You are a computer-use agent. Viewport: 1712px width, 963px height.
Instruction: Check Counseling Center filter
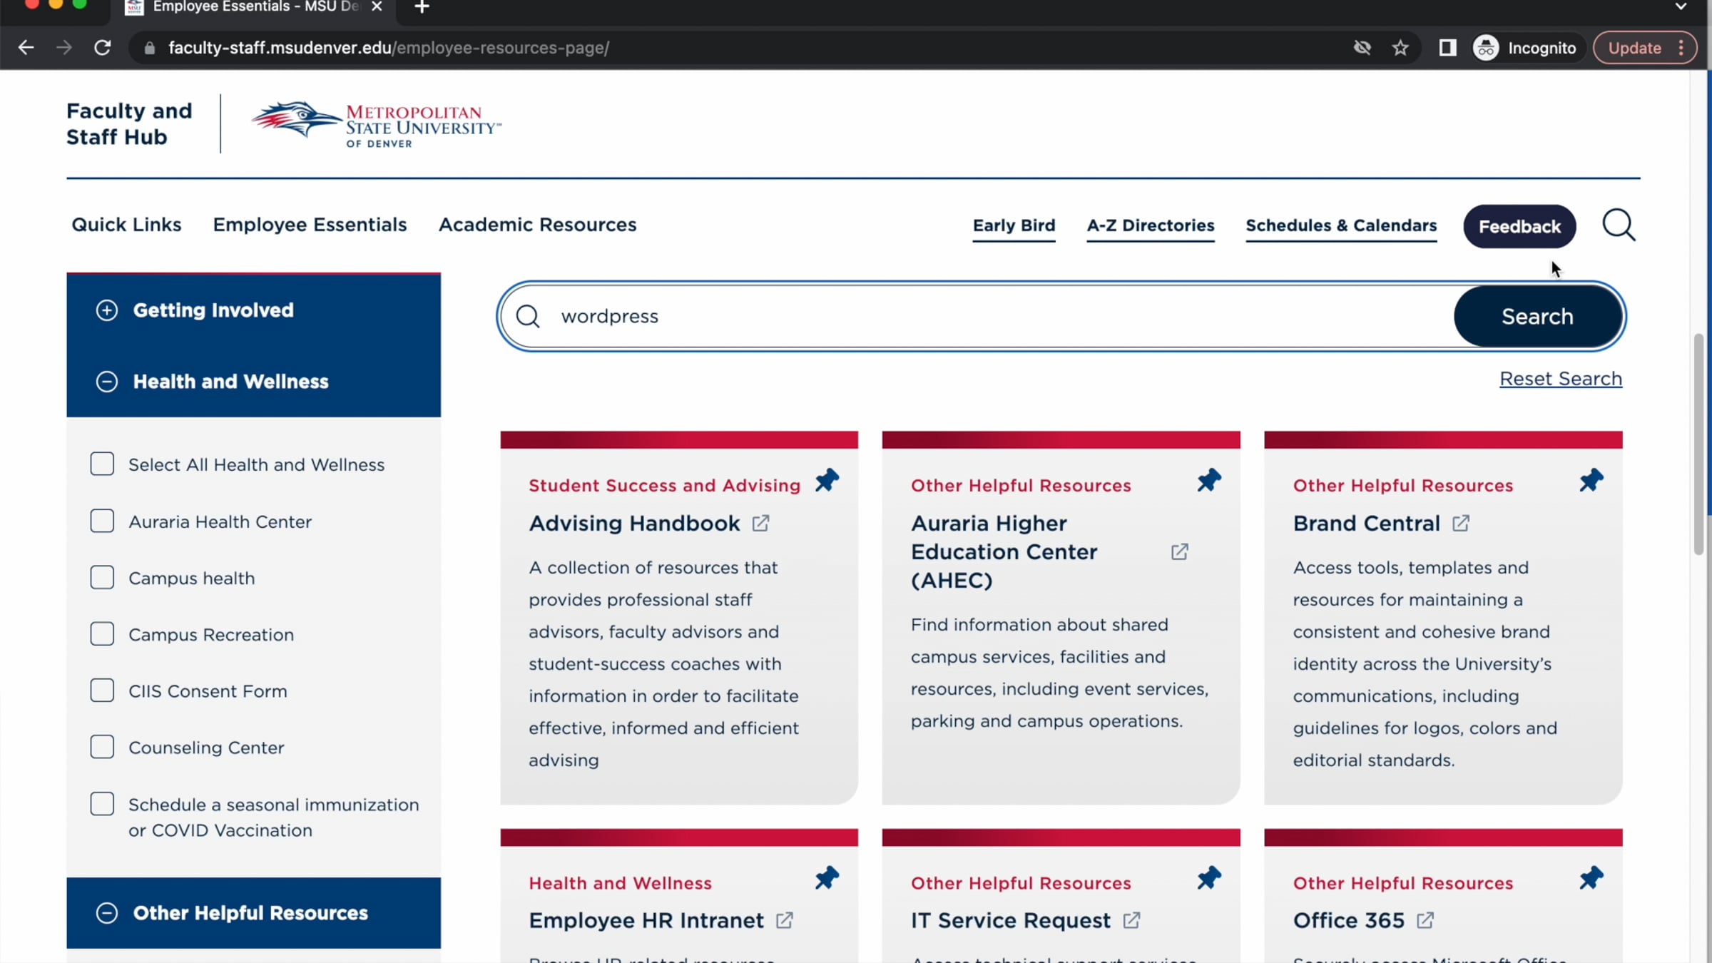pos(102,747)
